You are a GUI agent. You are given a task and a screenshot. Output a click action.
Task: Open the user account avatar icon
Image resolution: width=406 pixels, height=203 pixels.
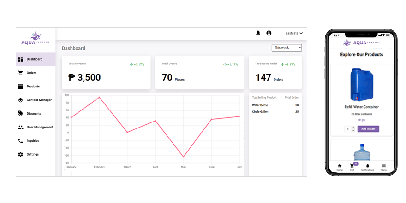click(269, 33)
